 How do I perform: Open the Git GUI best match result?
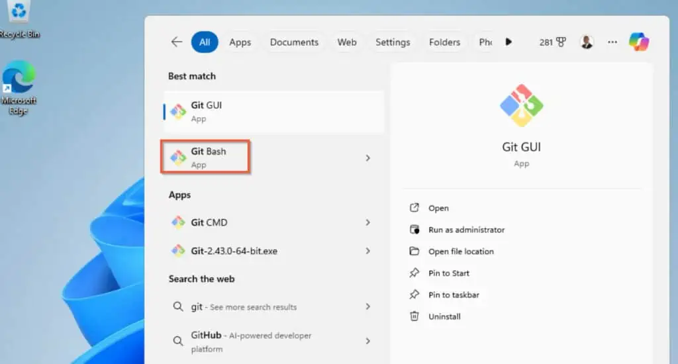pos(273,112)
